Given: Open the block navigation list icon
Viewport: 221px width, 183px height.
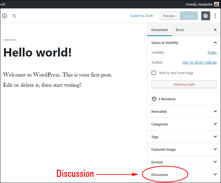Looking at the screenshot, I should pos(14,16).
